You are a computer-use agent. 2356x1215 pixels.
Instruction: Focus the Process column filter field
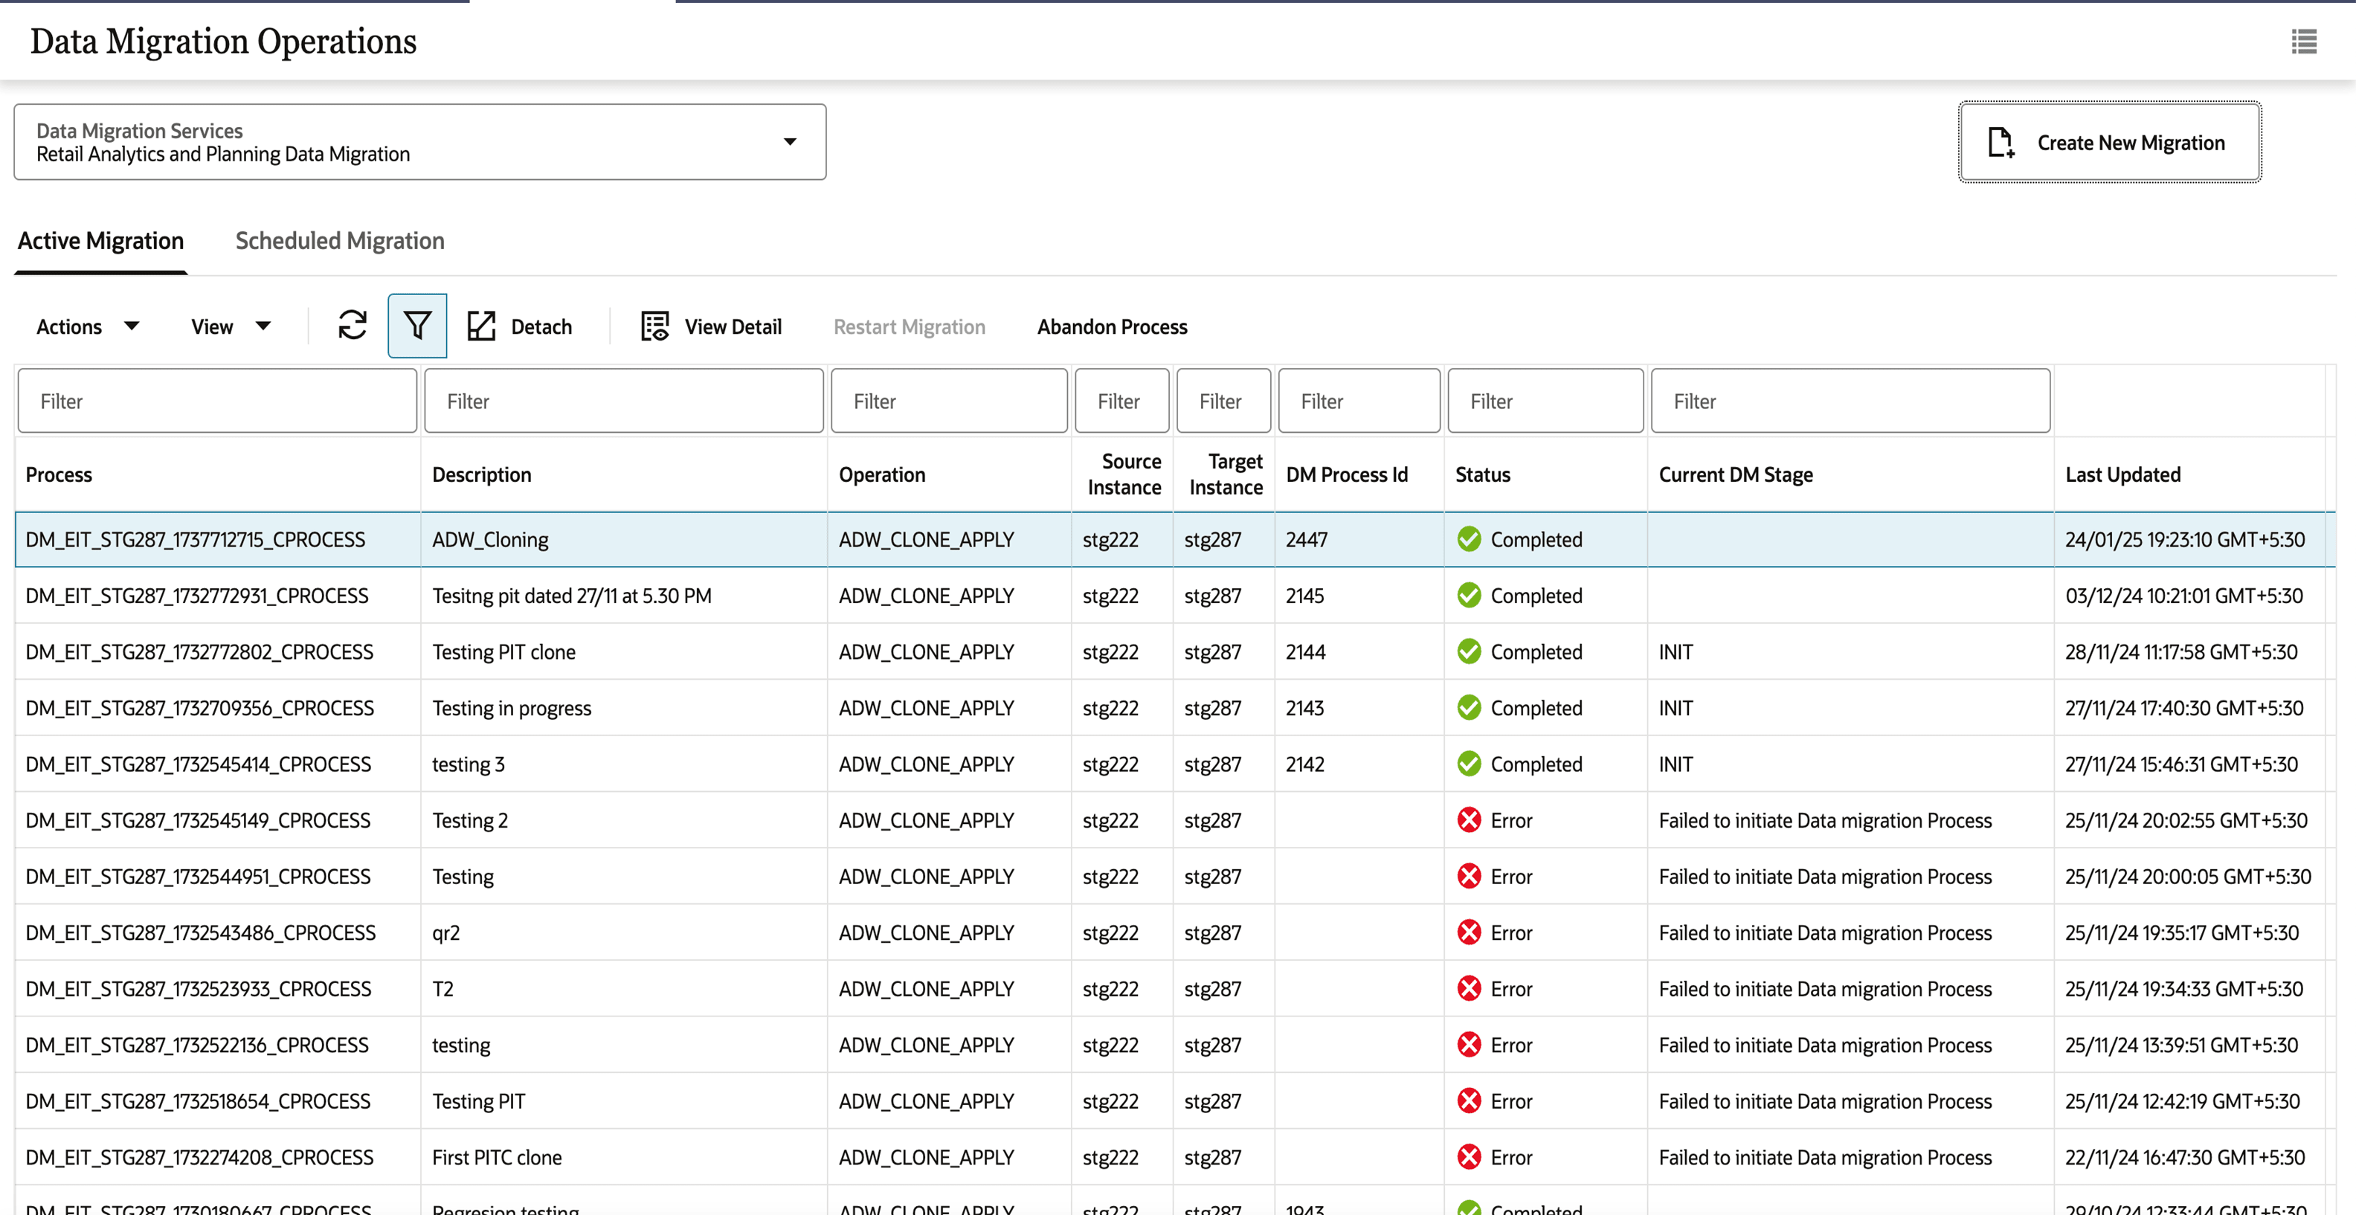coord(216,401)
